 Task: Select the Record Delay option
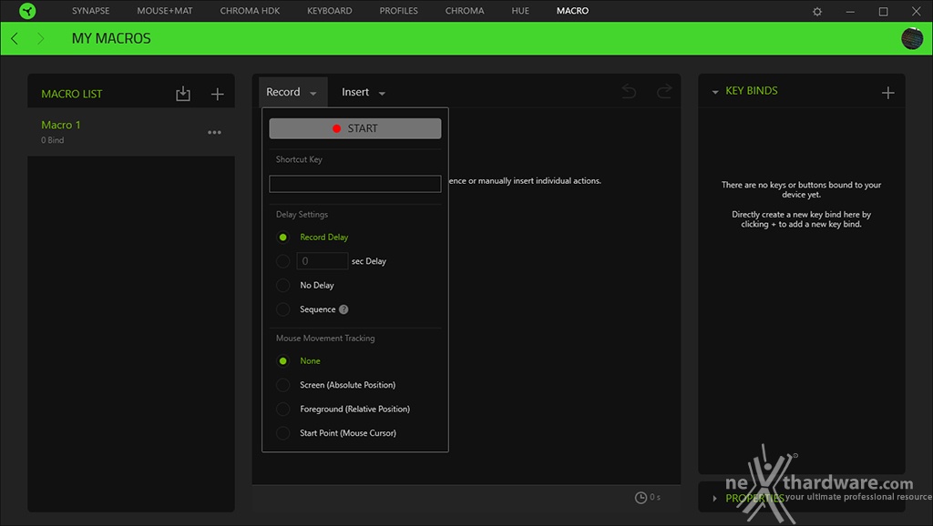[283, 238]
